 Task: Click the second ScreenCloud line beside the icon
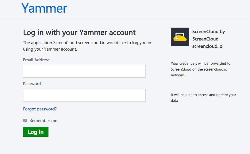pos(205,39)
